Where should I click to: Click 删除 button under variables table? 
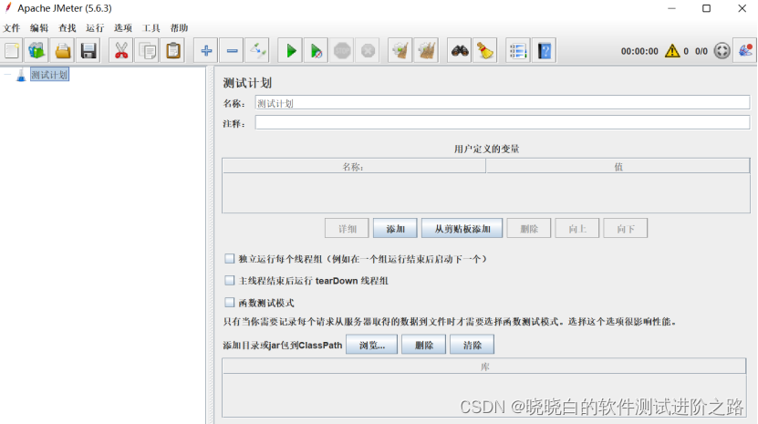(x=529, y=229)
